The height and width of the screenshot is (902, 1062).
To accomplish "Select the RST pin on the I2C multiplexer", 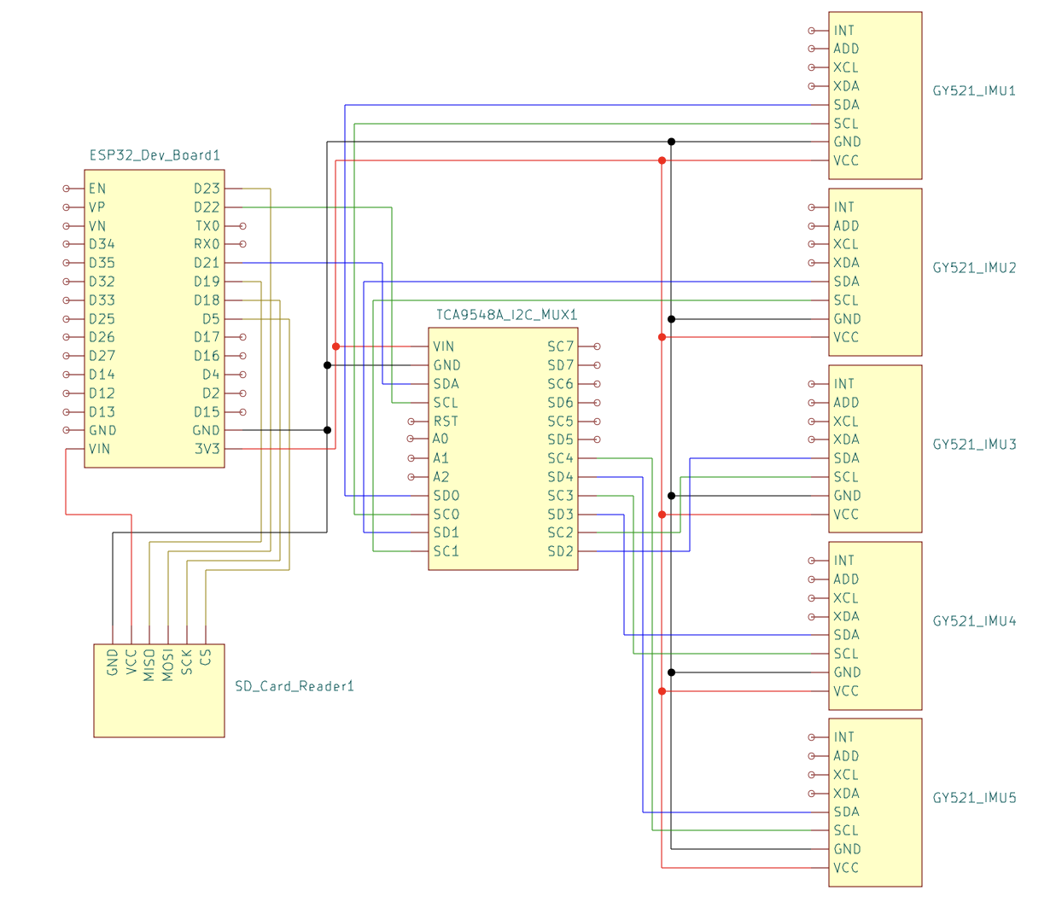I will 445,422.
